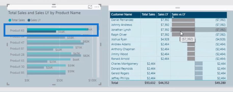Grab the table visual's top drag handle
This screenshot has height=92, width=233.
(178, 8)
